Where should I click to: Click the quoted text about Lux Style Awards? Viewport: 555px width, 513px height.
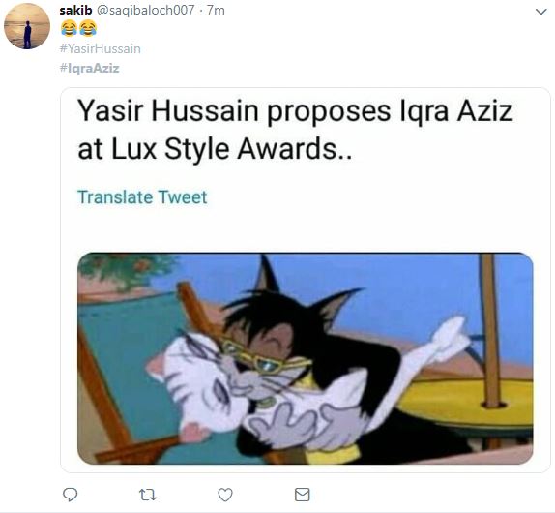295,130
